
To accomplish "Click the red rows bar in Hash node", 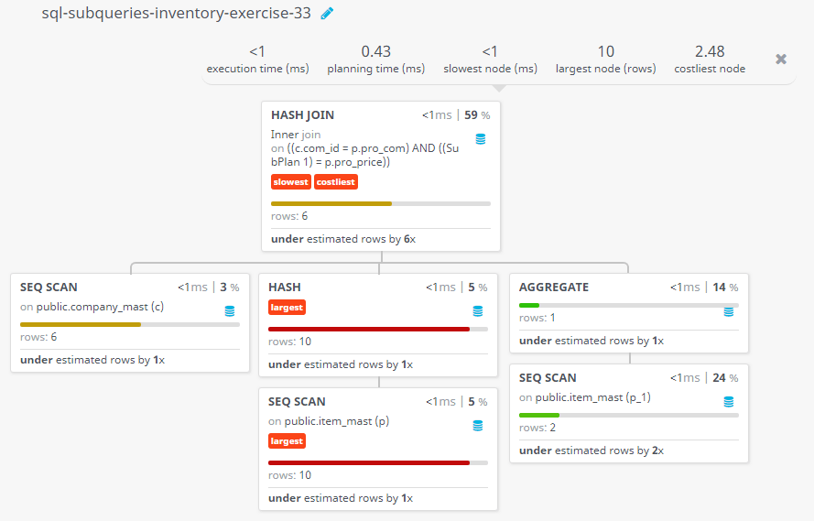I will click(x=369, y=329).
